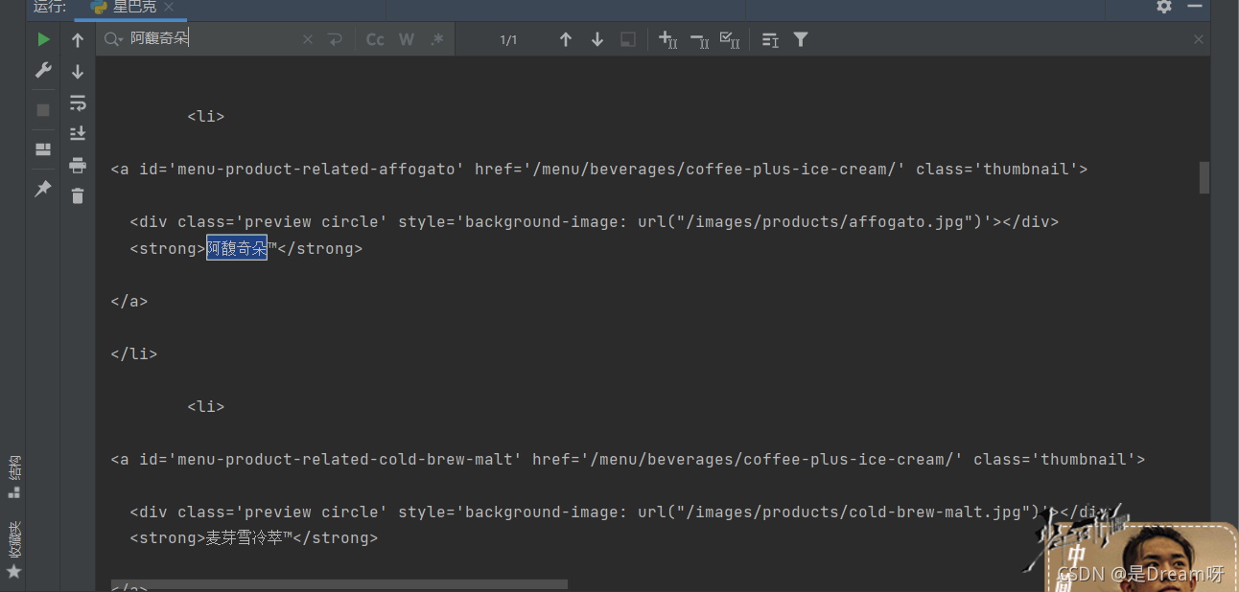
Task: Click the closing </li> tag line
Action: pos(134,354)
